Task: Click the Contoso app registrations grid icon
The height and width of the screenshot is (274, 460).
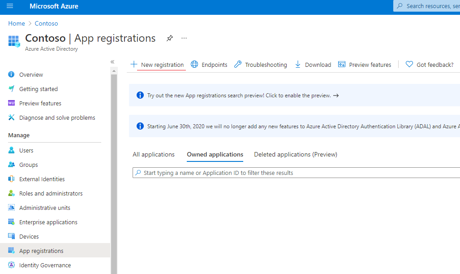Action: click(14, 41)
